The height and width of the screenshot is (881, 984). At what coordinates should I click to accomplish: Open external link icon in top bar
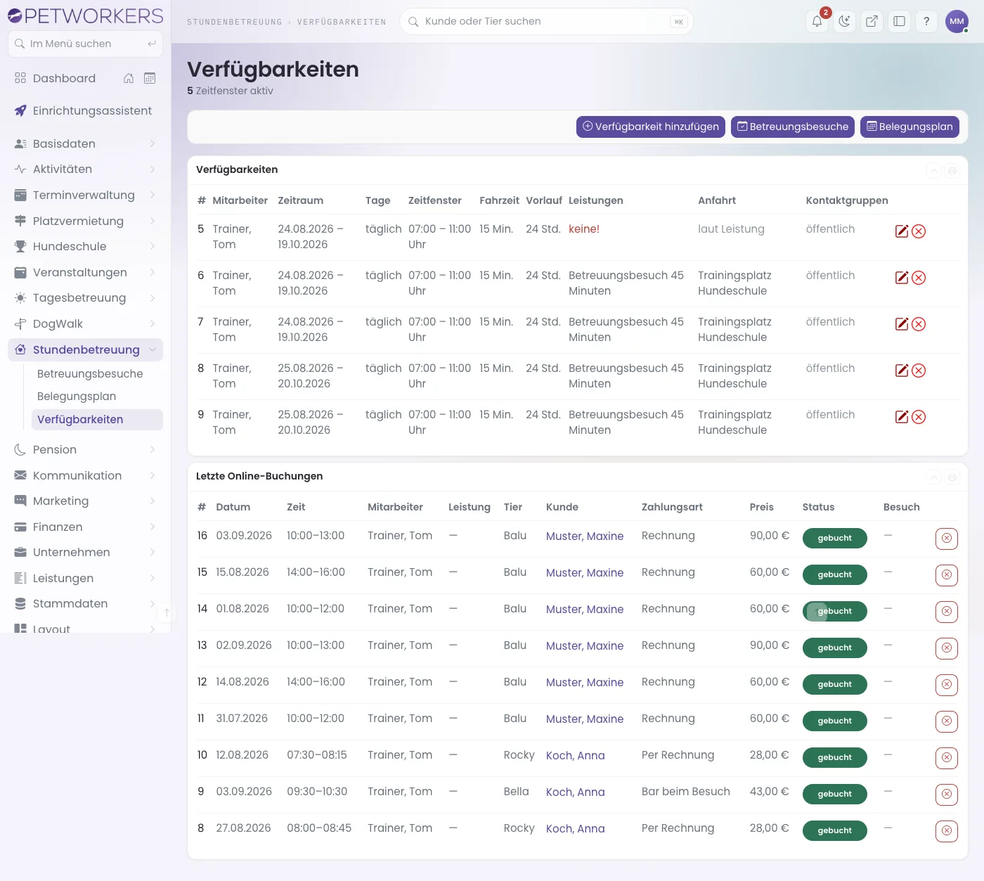point(872,21)
